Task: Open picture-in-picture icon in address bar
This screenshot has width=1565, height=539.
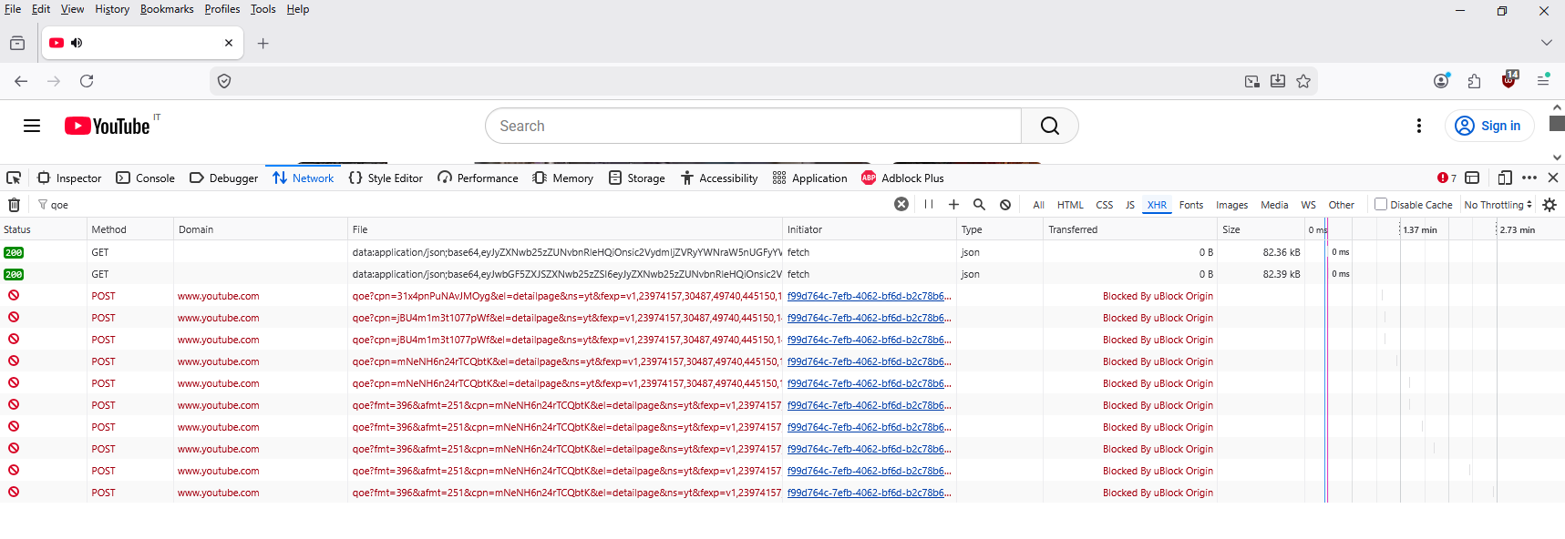Action: coord(1252,81)
